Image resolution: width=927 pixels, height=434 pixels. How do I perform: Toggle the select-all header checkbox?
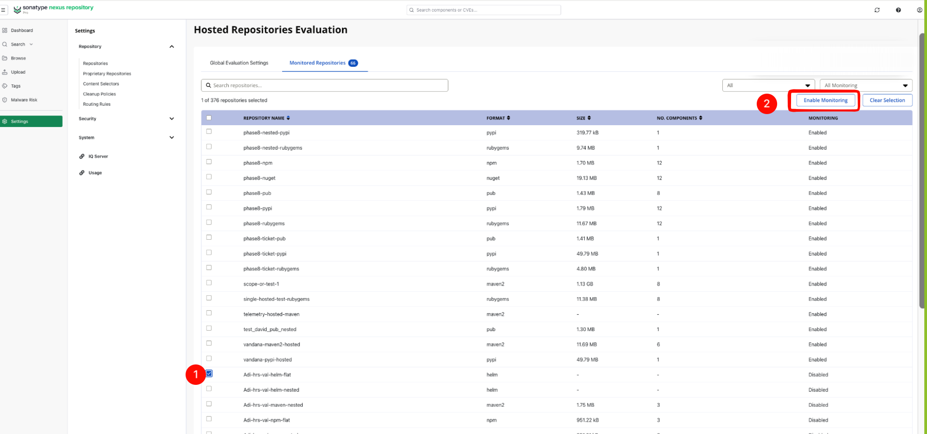click(x=209, y=118)
